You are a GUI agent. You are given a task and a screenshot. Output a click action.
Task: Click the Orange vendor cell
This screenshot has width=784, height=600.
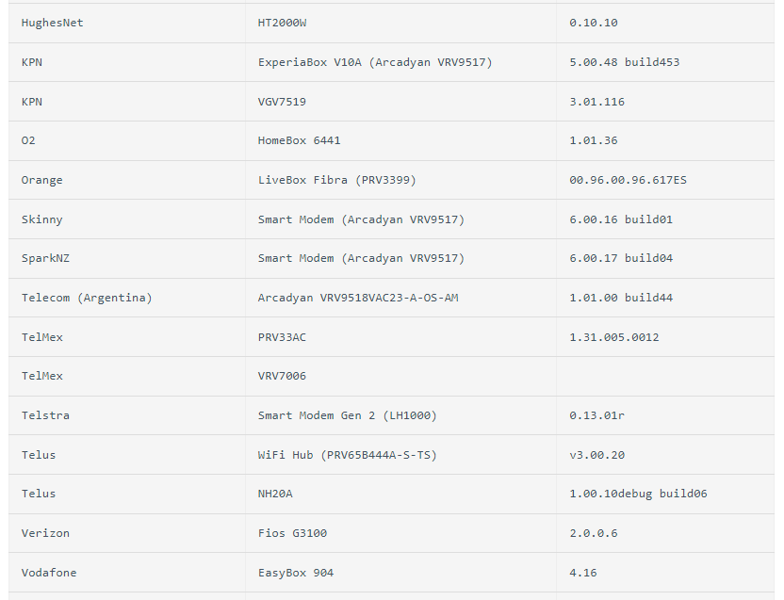click(42, 180)
